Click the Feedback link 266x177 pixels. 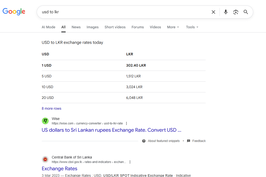(199, 141)
